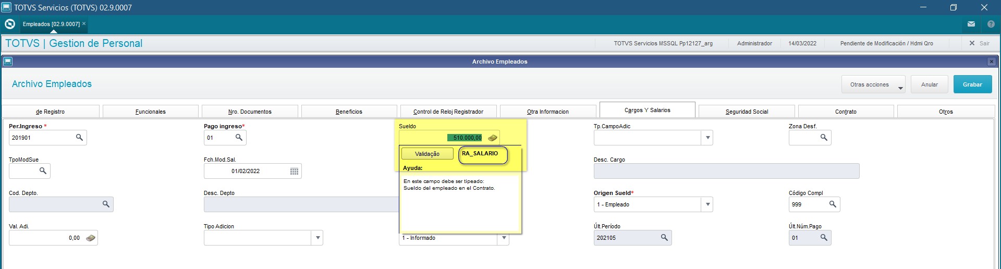Click the Grabar button
Image resolution: width=1001 pixels, height=269 pixels.
click(972, 84)
